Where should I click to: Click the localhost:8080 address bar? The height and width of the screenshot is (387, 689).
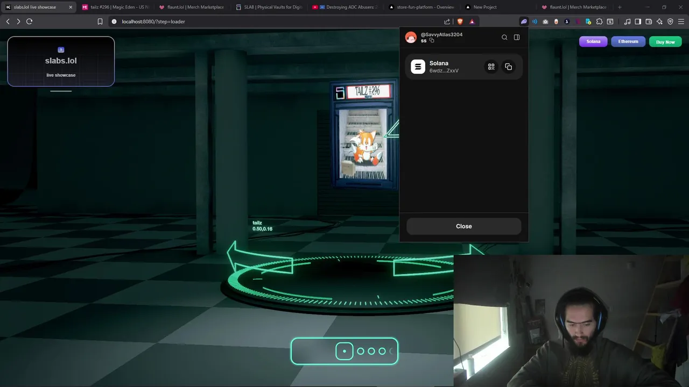click(275, 21)
